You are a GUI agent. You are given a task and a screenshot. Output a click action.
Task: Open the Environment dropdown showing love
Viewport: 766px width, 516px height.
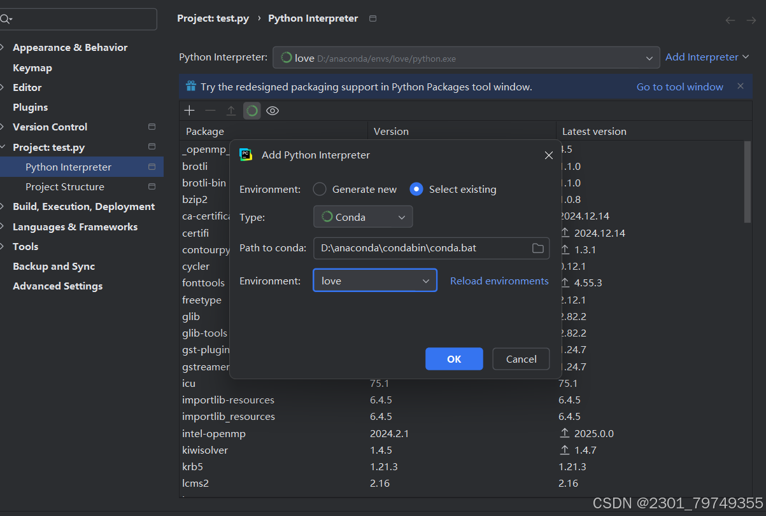[375, 281]
